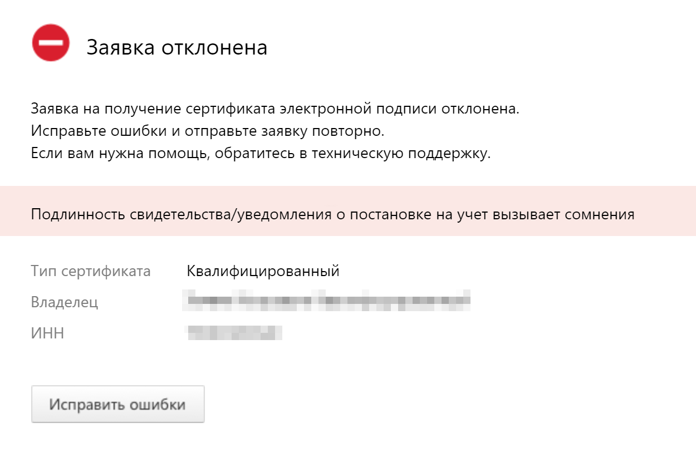Viewport: 696px width, 462px height.
Task: Click the "Тип сертификата" label
Action: [x=91, y=272]
